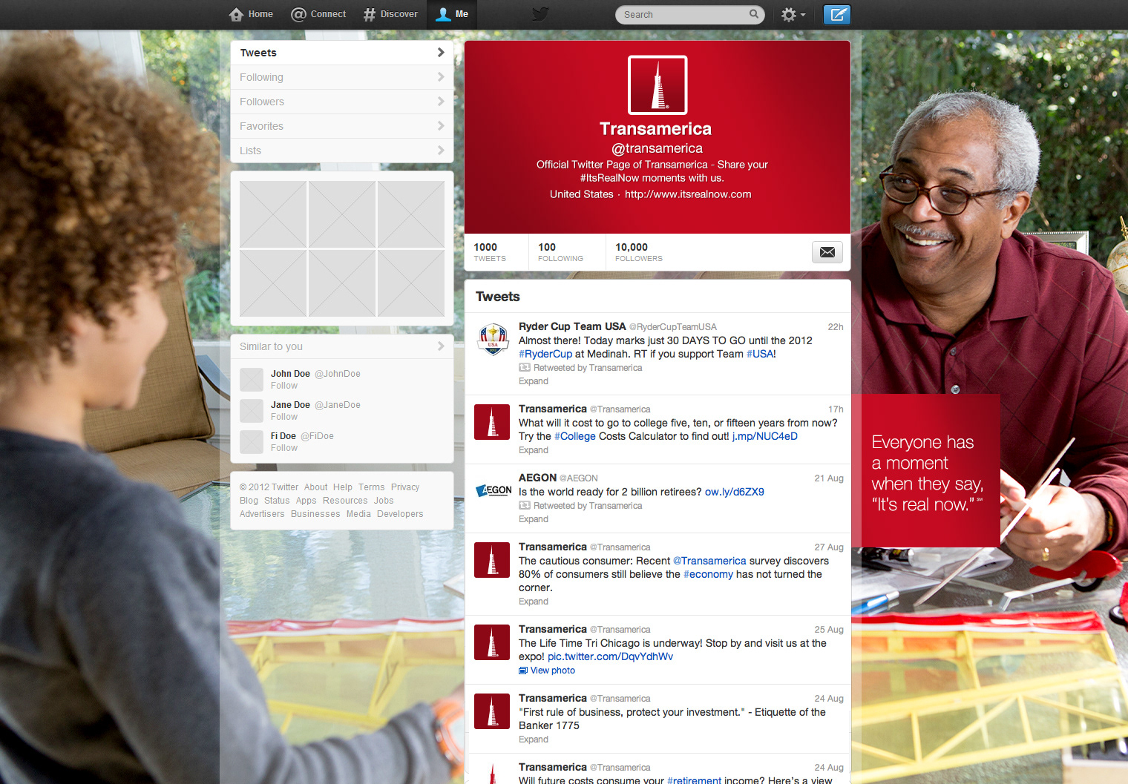1128x784 pixels.
Task: Open Connect via the @ icon
Action: click(298, 14)
